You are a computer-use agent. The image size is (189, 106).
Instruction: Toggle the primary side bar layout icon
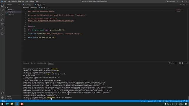167,1
